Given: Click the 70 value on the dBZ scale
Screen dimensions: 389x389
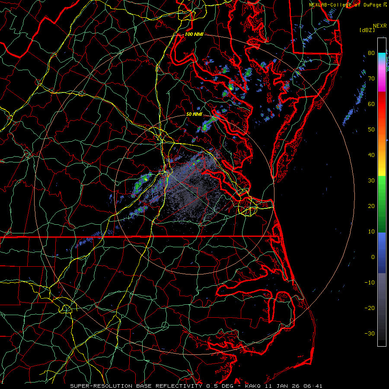Looking at the screenshot, I should (371, 79).
